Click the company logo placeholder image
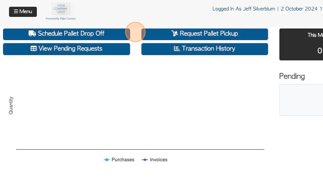323x180 pixels. pos(61,9)
